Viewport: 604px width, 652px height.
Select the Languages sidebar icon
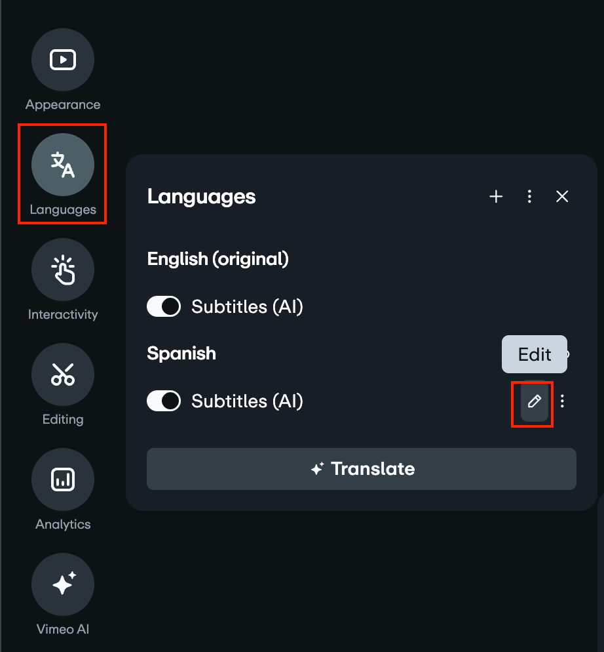click(62, 165)
